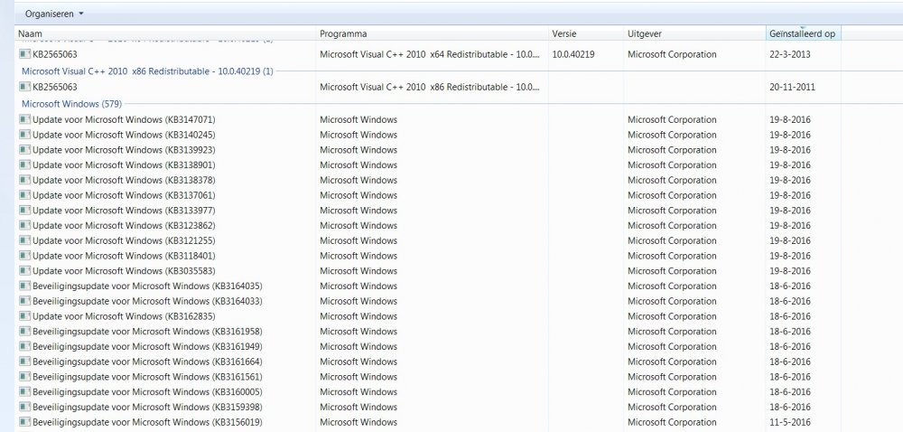The width and height of the screenshot is (903, 432).
Task: Click install date '20-11-2011'
Action: [x=793, y=87]
